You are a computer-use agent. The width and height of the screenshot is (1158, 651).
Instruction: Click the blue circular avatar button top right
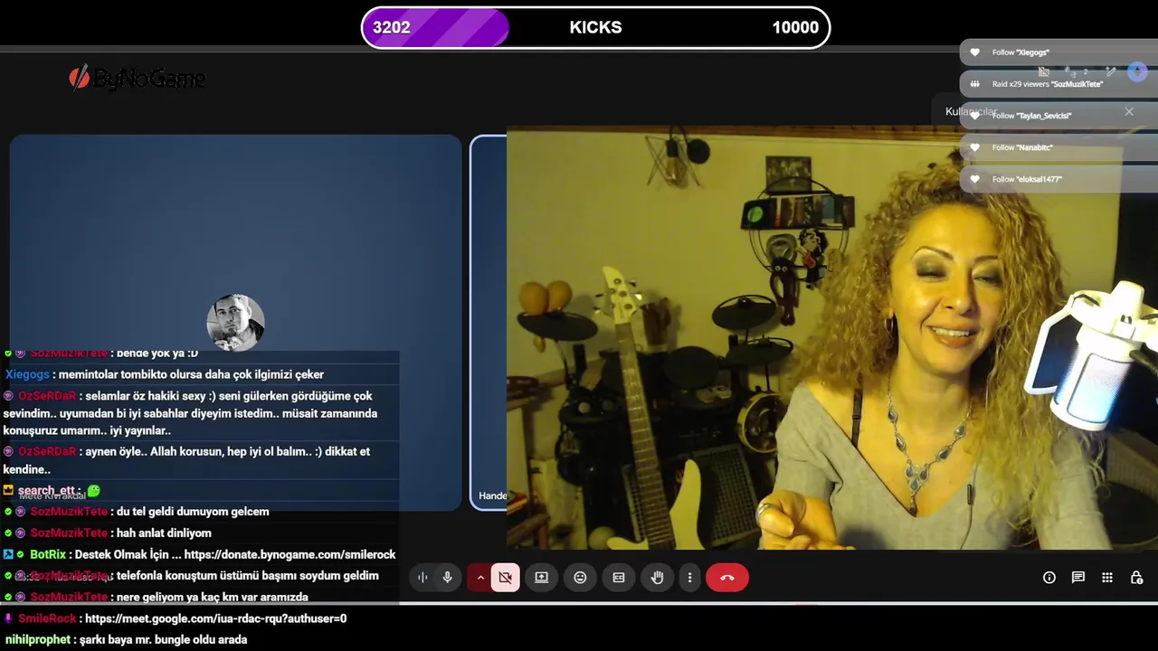click(x=1137, y=71)
